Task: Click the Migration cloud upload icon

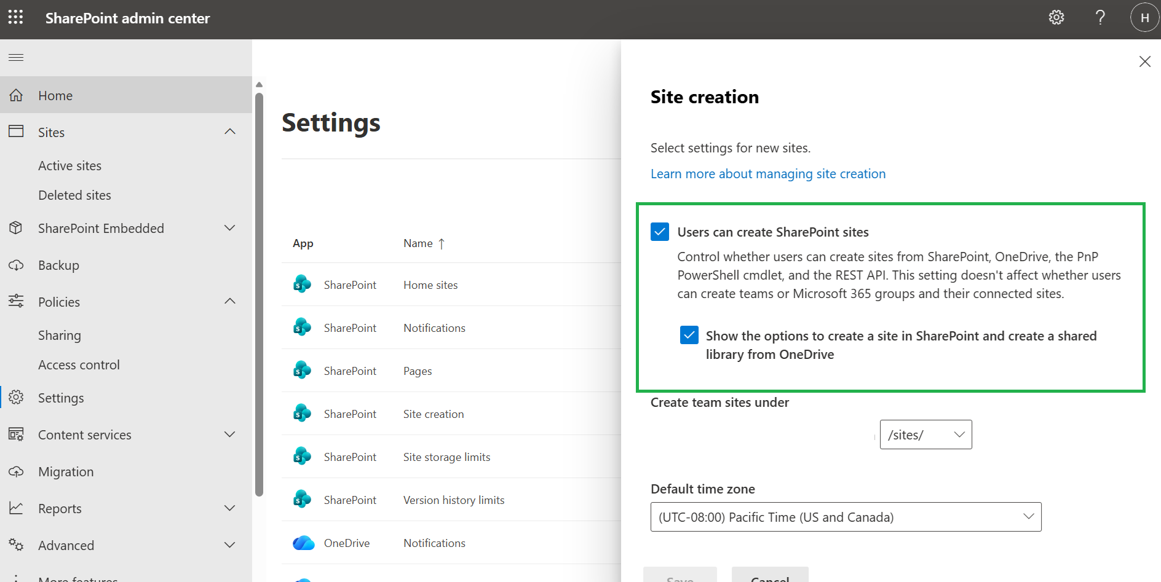Action: tap(16, 471)
